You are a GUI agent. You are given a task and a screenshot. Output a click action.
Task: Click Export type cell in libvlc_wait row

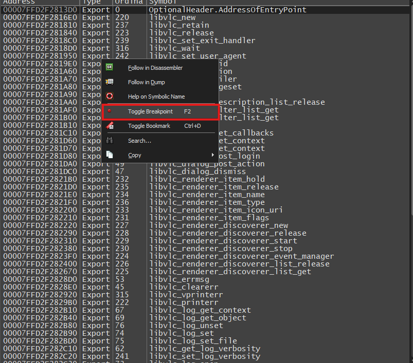(x=96, y=48)
